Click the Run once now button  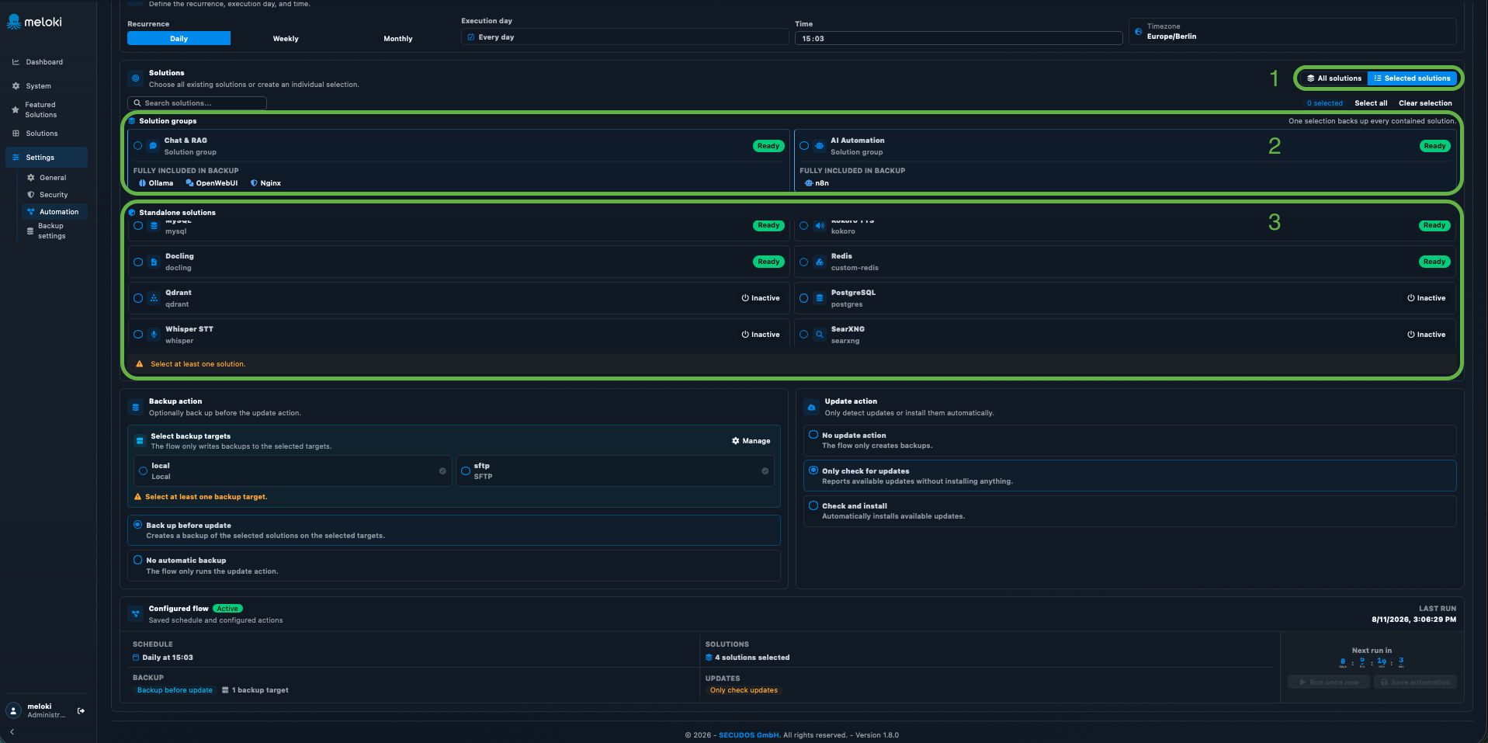(1329, 682)
